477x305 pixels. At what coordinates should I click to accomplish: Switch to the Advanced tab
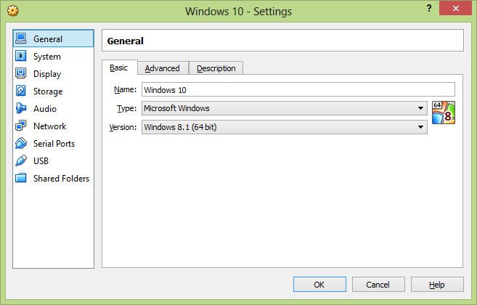[163, 68]
